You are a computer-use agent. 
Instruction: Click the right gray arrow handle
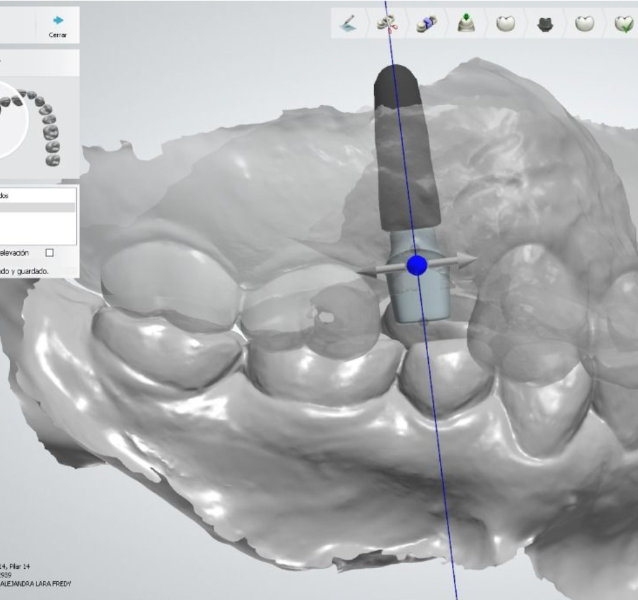point(465,260)
